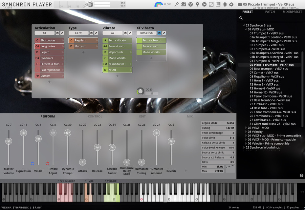305x210 pixels.
Task: Open the PRESET tab
Action: [x=248, y=12]
